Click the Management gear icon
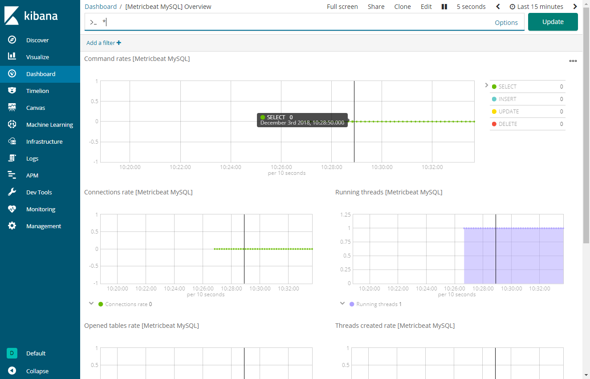This screenshot has height=379, width=590. [12, 226]
